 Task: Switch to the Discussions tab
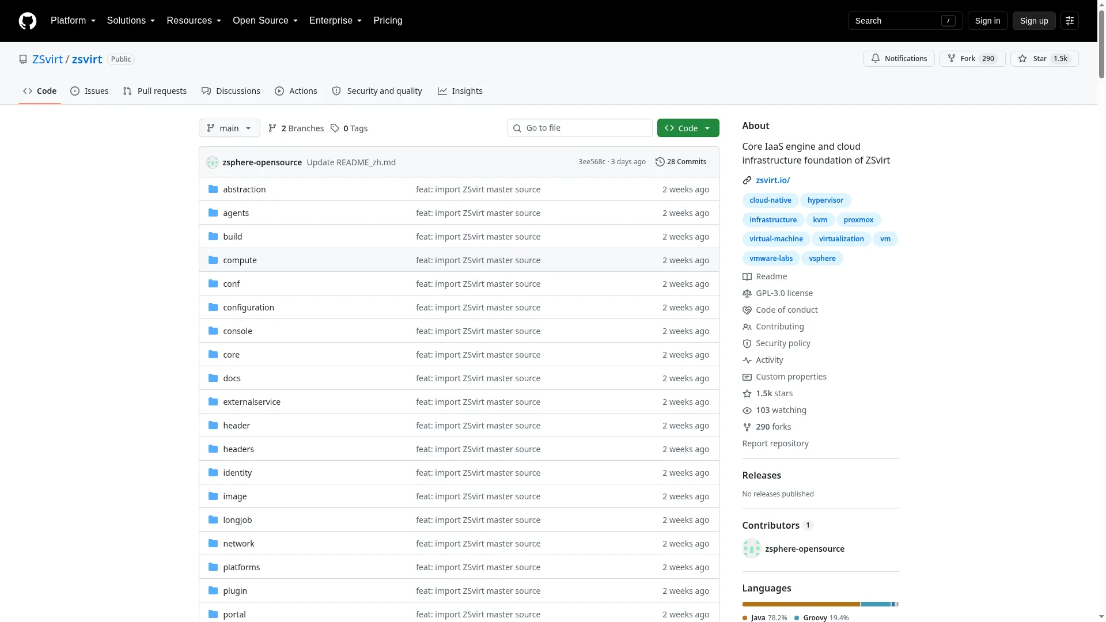[x=231, y=91]
